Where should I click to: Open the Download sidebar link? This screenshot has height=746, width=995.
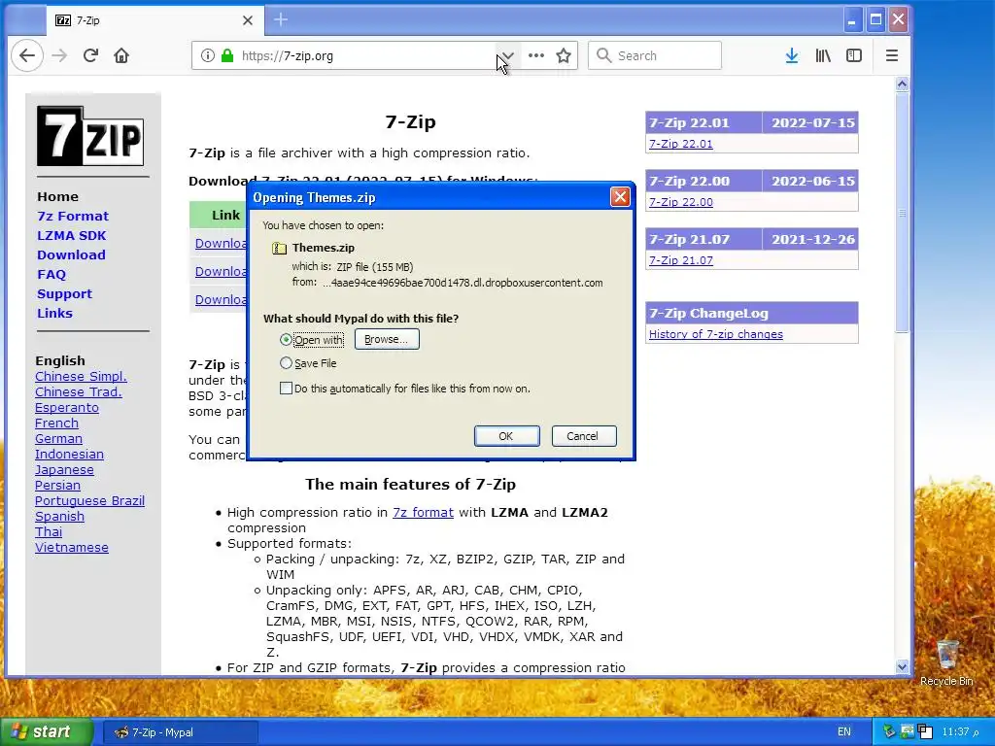71,255
